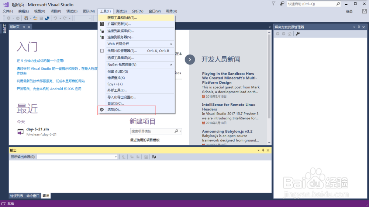The height and width of the screenshot is (207, 369).
Task: Click the Solution Explorer back arrow icon
Action: coord(278,34)
